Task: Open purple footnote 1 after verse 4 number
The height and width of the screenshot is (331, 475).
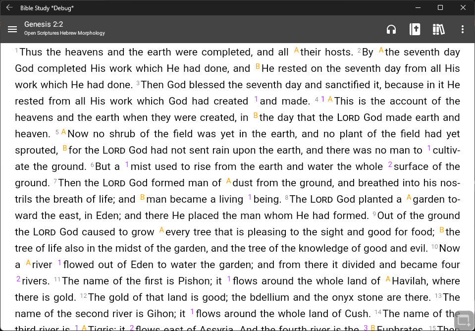Action: click(323, 99)
